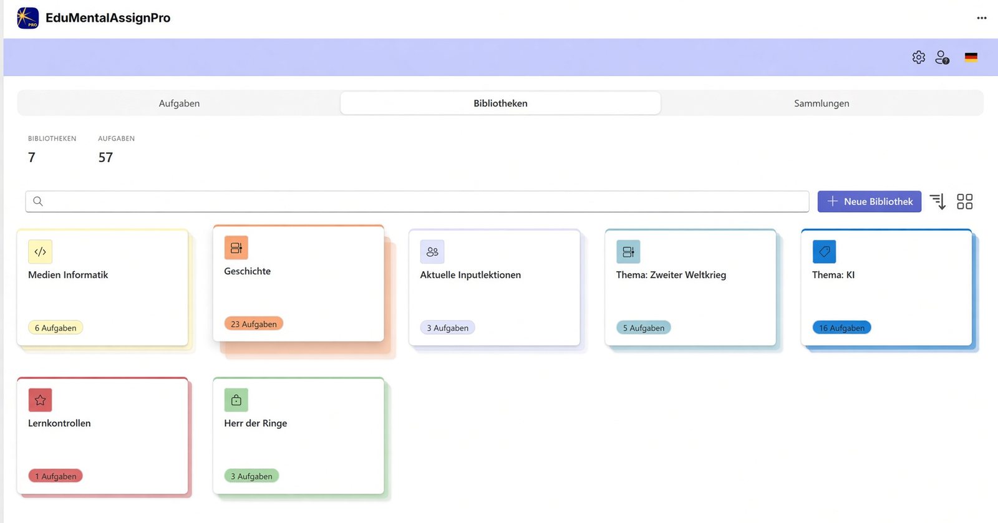Viewport: 998px width, 523px height.
Task: Click the 23 Aufgaben badge
Action: tap(254, 324)
